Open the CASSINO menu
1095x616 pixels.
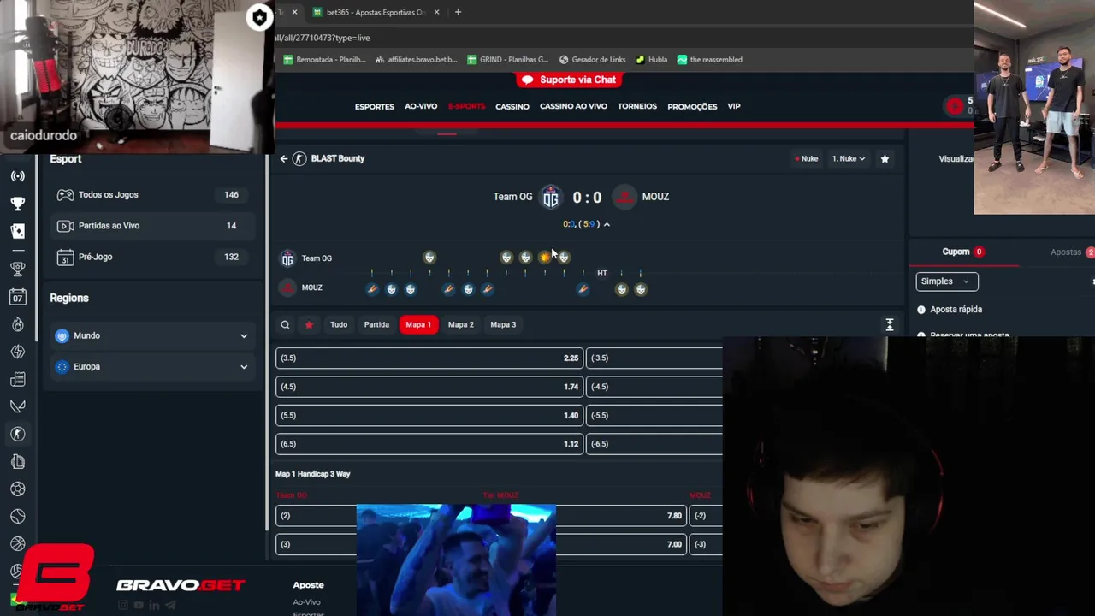(512, 106)
